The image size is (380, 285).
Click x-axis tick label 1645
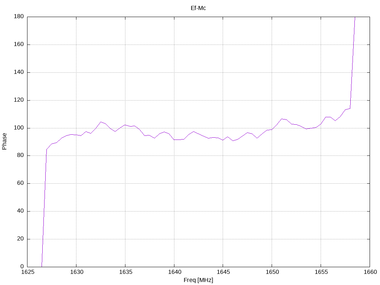tap(223, 272)
